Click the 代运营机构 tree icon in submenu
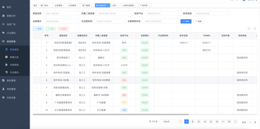 (6, 72)
